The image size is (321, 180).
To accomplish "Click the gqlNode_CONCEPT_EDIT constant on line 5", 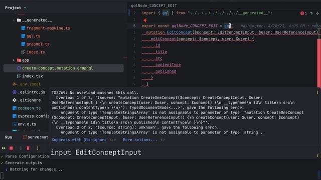I will click(x=195, y=26).
